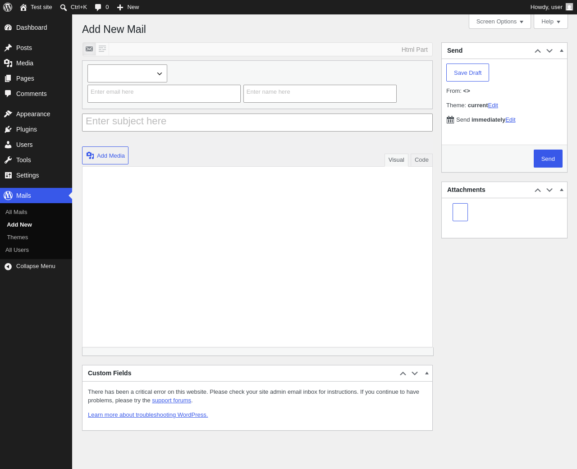Open the Media library via its icon
The width and height of the screenshot is (577, 469).
pos(8,63)
